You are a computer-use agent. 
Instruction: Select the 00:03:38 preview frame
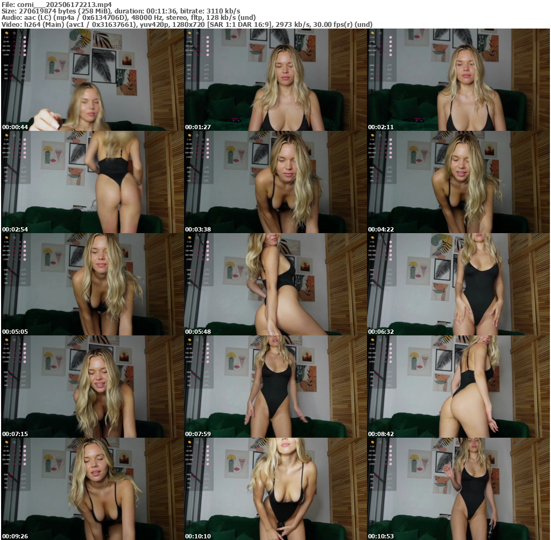coord(275,182)
